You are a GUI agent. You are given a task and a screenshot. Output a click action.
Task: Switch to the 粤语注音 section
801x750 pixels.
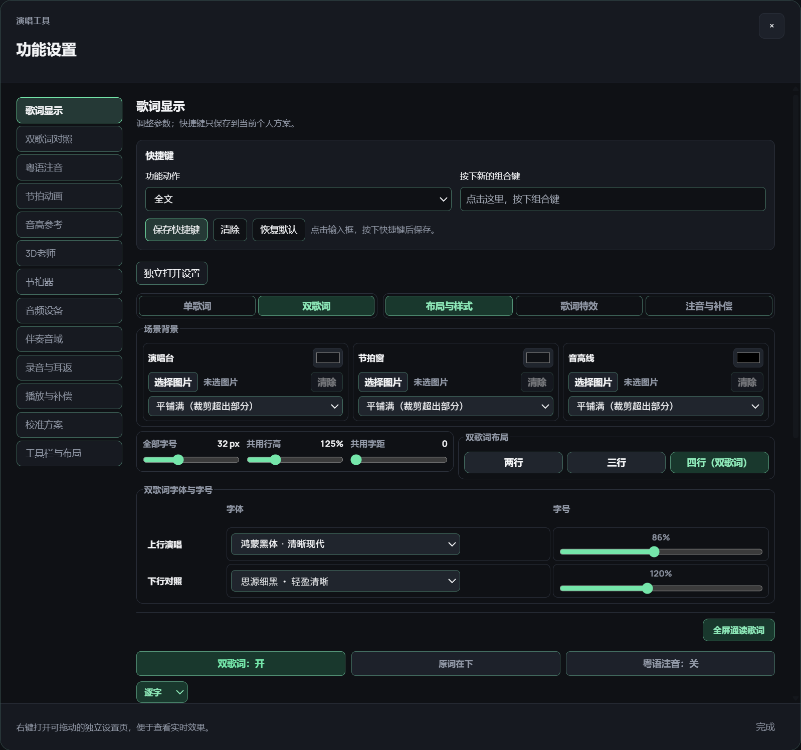click(69, 167)
